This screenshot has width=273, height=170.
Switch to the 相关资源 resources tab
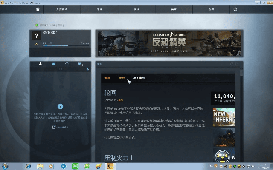(139, 78)
